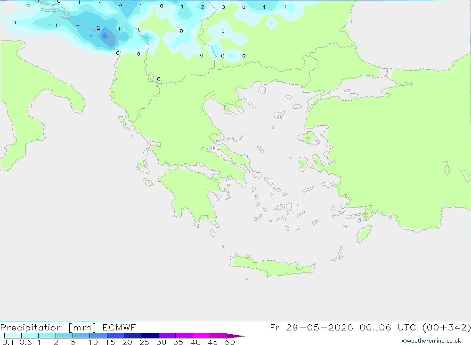Viewport: 471px width, 345px height.
Task: Select the 35–40 mm violet legend box
Action: click(184, 336)
